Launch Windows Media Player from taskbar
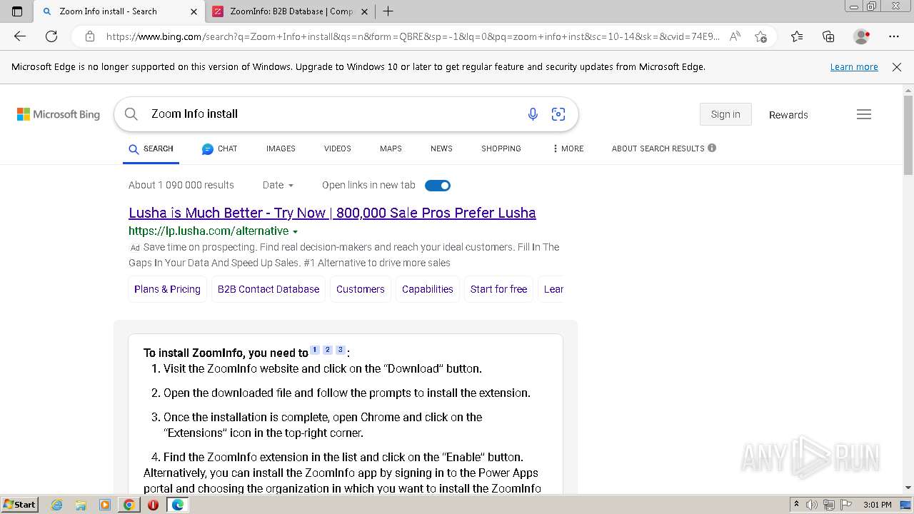This screenshot has width=914, height=514. pos(105,505)
